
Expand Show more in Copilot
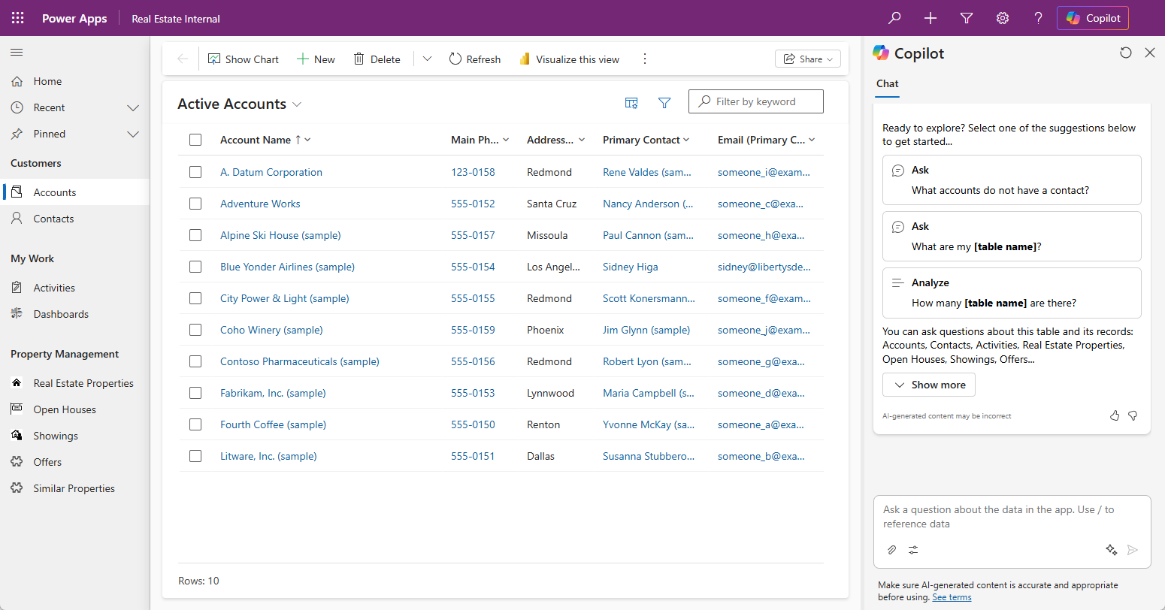pyautogui.click(x=929, y=385)
